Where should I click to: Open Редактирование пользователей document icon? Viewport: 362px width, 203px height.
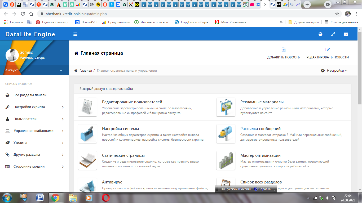click(87, 107)
